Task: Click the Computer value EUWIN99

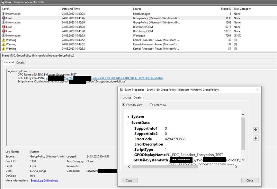Action: [x=92, y=171]
